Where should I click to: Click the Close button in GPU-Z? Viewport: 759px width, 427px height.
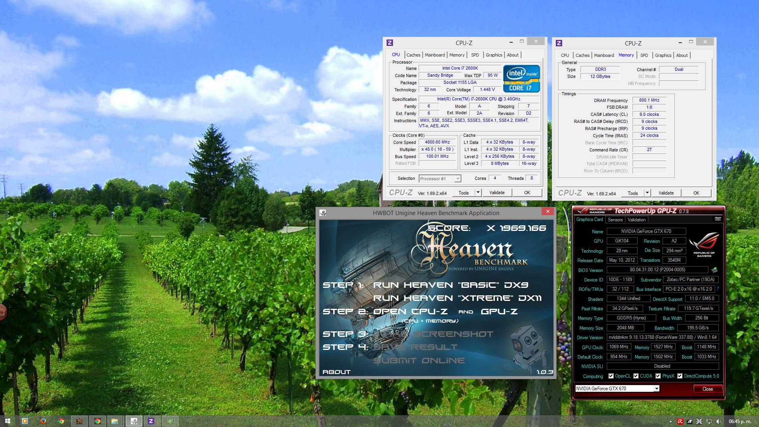[708, 389]
